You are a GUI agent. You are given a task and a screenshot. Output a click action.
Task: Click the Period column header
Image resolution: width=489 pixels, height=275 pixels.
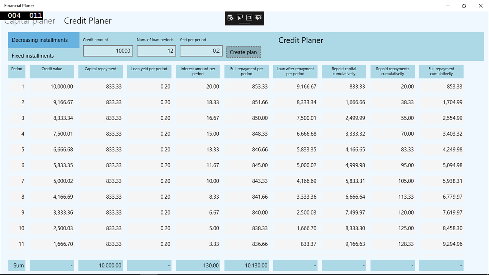17,71
